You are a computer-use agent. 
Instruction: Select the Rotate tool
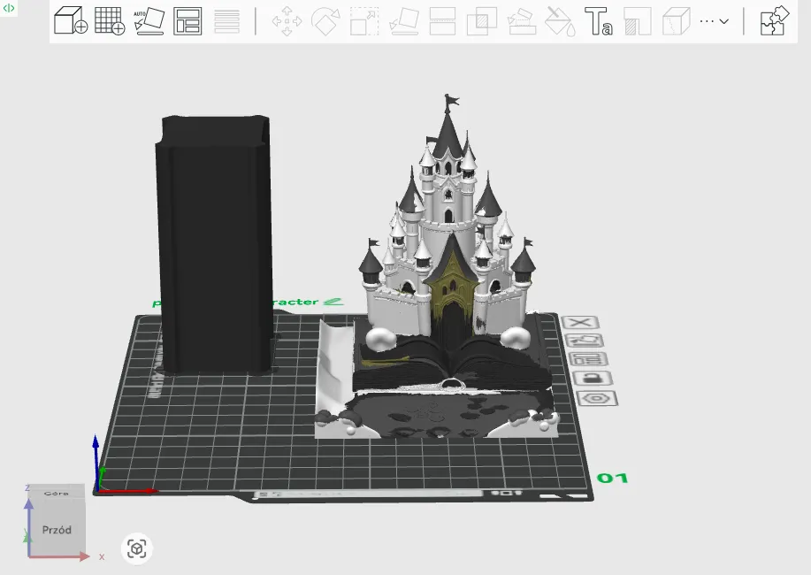click(x=325, y=21)
